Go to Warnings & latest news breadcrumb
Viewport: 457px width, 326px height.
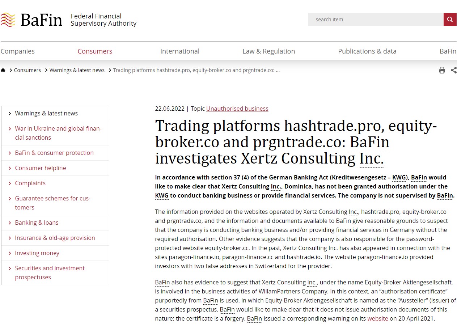[x=77, y=70]
